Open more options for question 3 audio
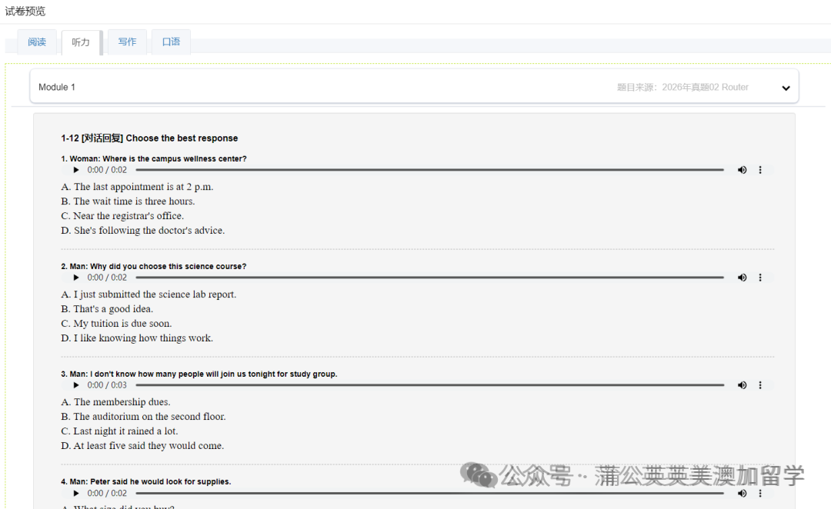831x509 pixels. pyautogui.click(x=760, y=385)
